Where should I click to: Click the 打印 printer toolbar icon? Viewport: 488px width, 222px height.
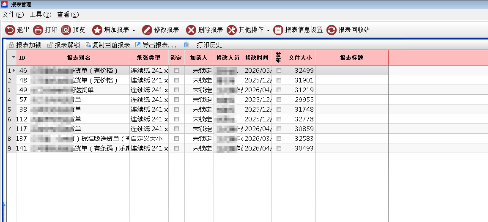pos(38,30)
